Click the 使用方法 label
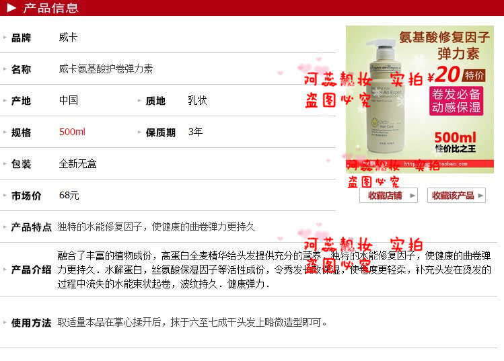The width and height of the screenshot is (504, 361). click(x=31, y=323)
